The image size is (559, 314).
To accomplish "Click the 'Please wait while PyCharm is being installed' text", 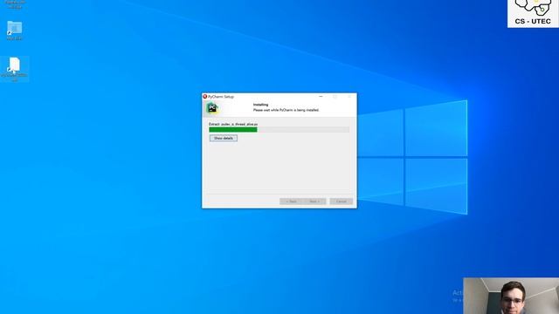I will [286, 110].
